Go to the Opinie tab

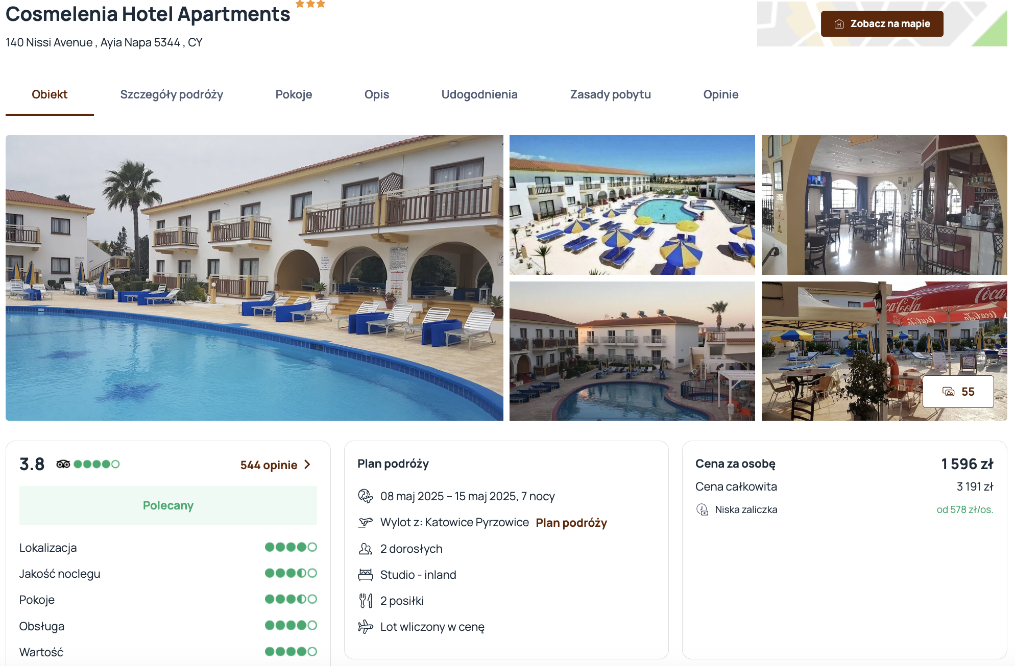click(x=720, y=94)
